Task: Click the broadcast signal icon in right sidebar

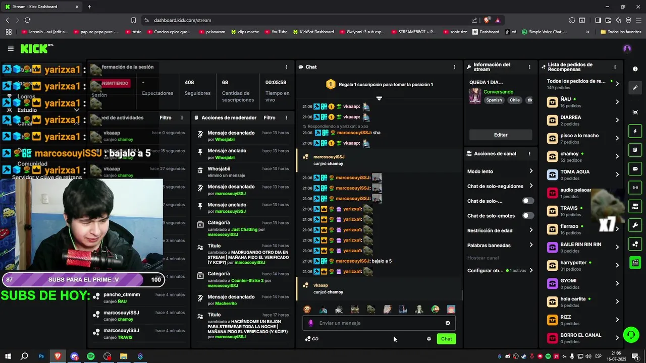Action: point(635,188)
